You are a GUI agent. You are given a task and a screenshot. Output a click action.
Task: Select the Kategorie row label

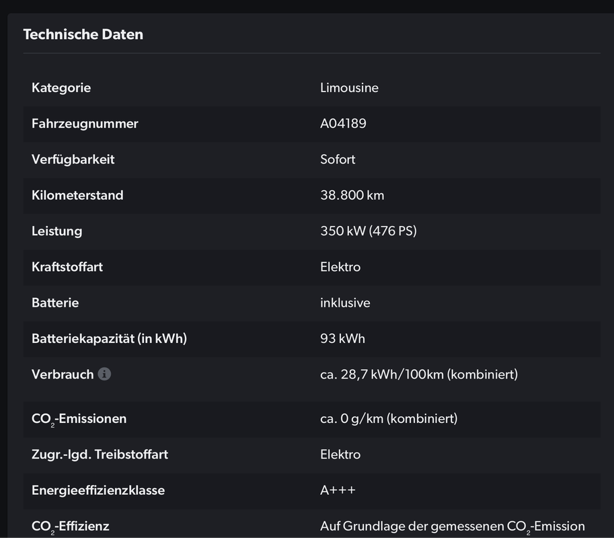pos(61,87)
